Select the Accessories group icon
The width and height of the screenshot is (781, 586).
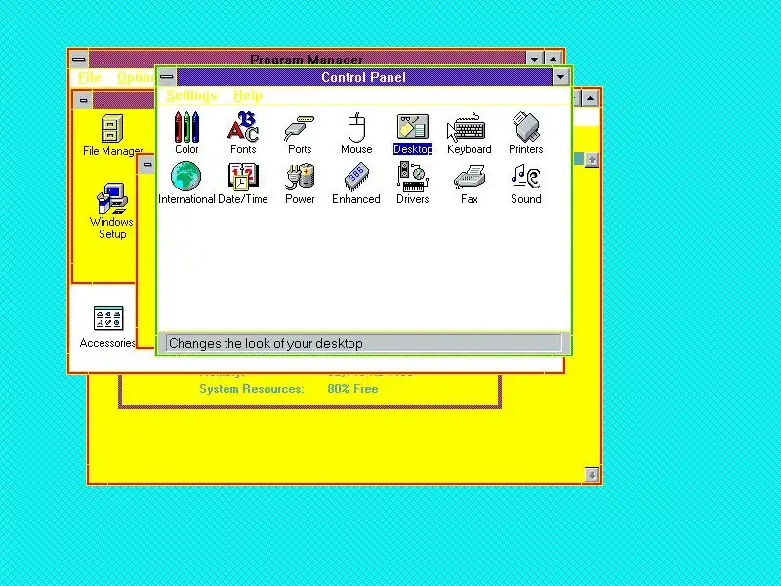pyautogui.click(x=107, y=326)
